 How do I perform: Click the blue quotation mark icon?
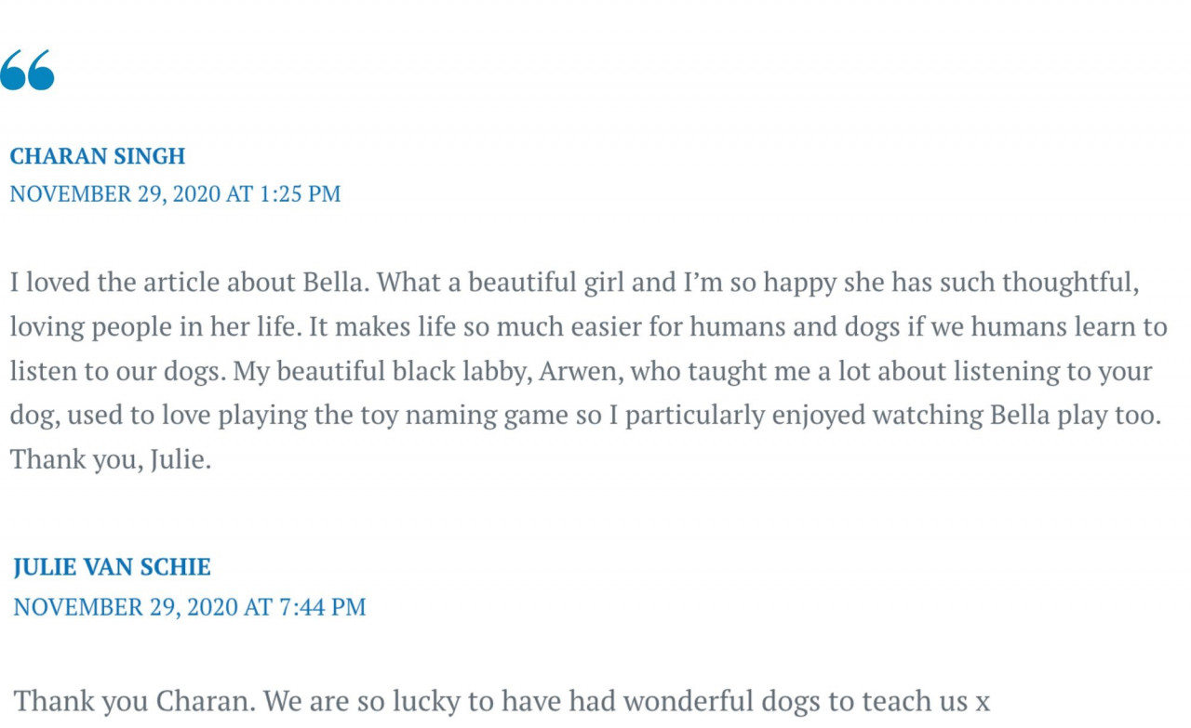point(27,70)
